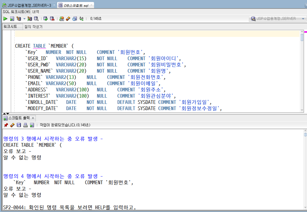Click the Run Script icon in the worksheet toolbar
Viewport: 307px width, 212px height.
pyautogui.click(x=12, y=18)
